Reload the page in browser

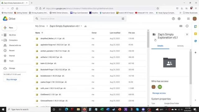tap(12, 8)
